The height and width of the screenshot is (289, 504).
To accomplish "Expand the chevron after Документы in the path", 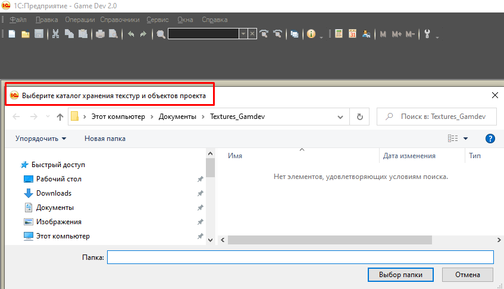I will tap(203, 117).
